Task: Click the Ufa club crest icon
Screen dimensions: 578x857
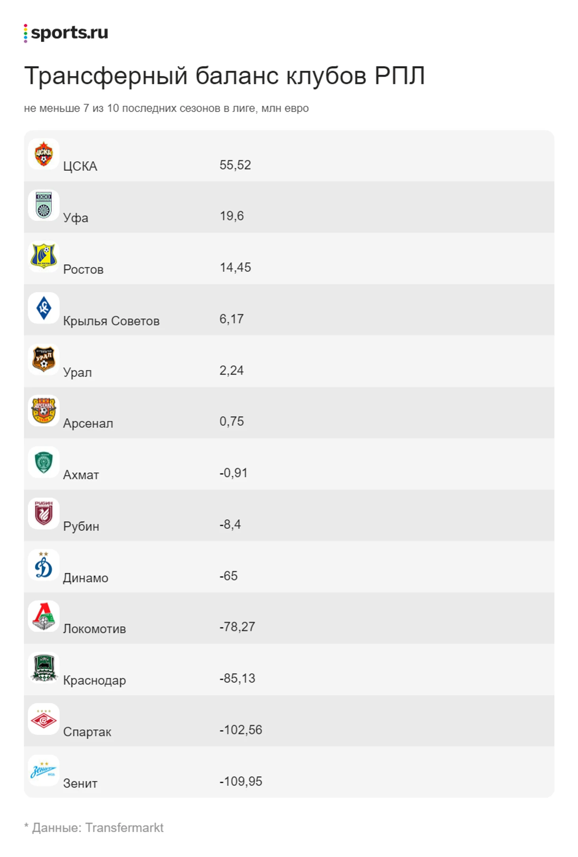Action: pos(44,205)
